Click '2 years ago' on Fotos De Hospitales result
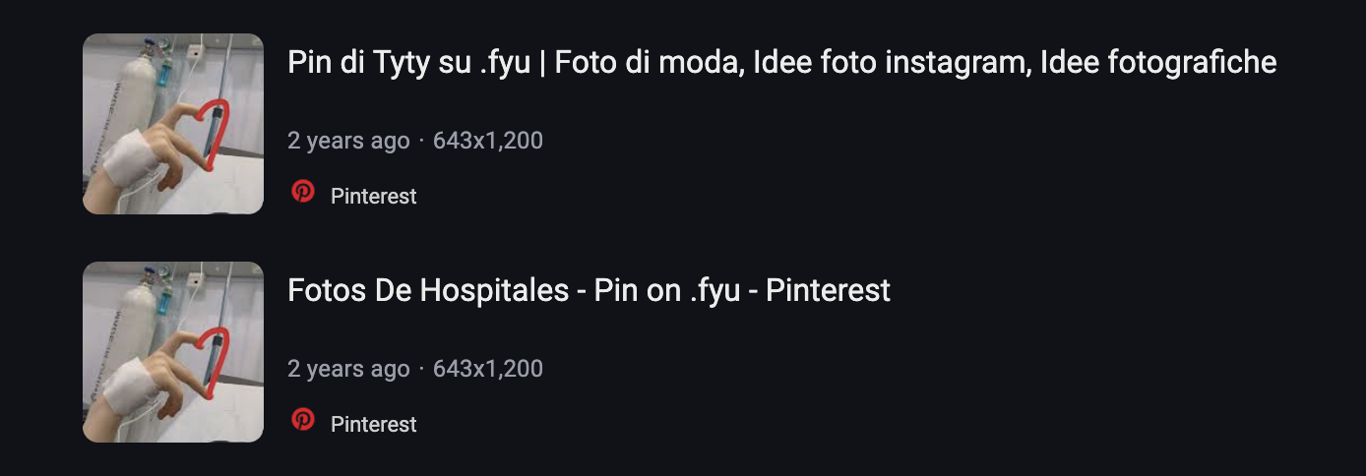Image resolution: width=1366 pixels, height=476 pixels. [348, 369]
